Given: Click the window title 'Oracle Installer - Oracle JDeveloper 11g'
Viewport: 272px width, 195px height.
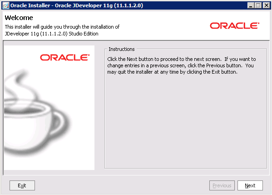Looking at the screenshot, I should click(76, 5).
